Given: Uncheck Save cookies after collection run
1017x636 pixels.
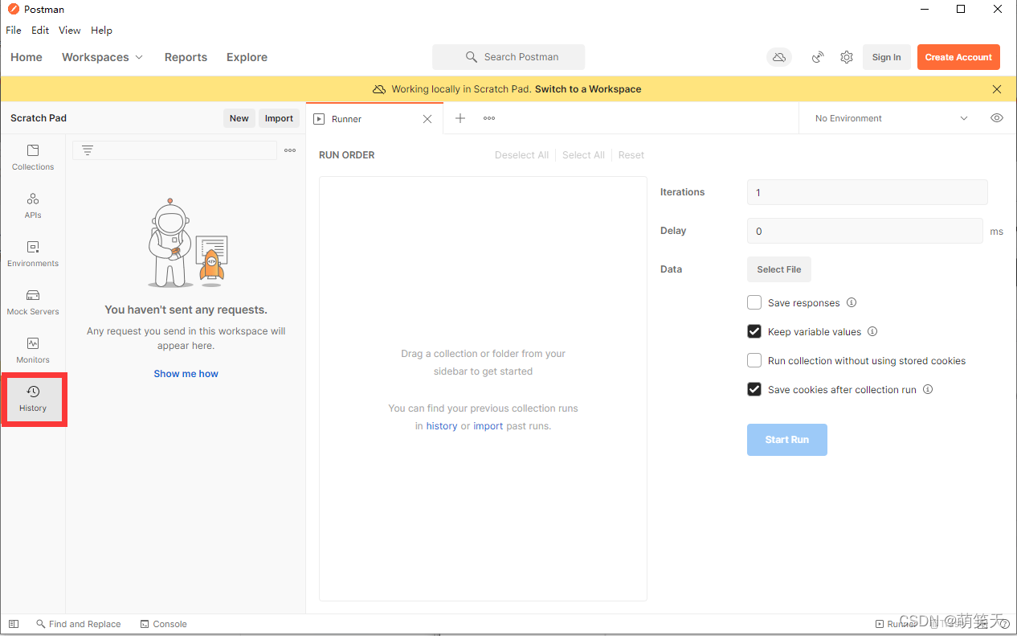Looking at the screenshot, I should (754, 389).
